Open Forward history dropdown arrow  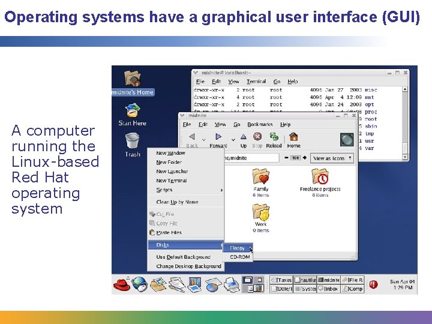(233, 140)
